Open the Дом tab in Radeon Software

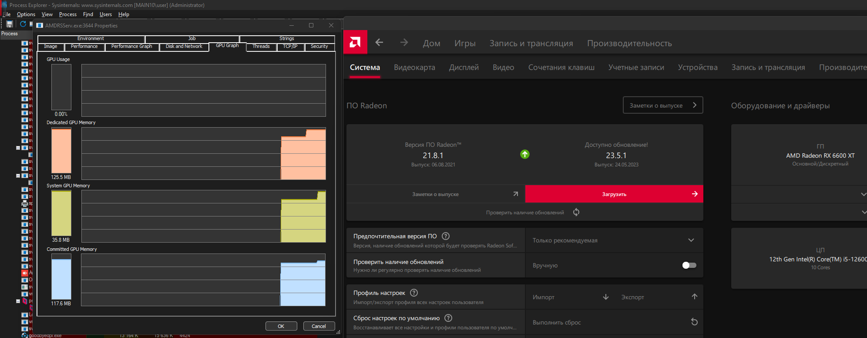click(432, 43)
